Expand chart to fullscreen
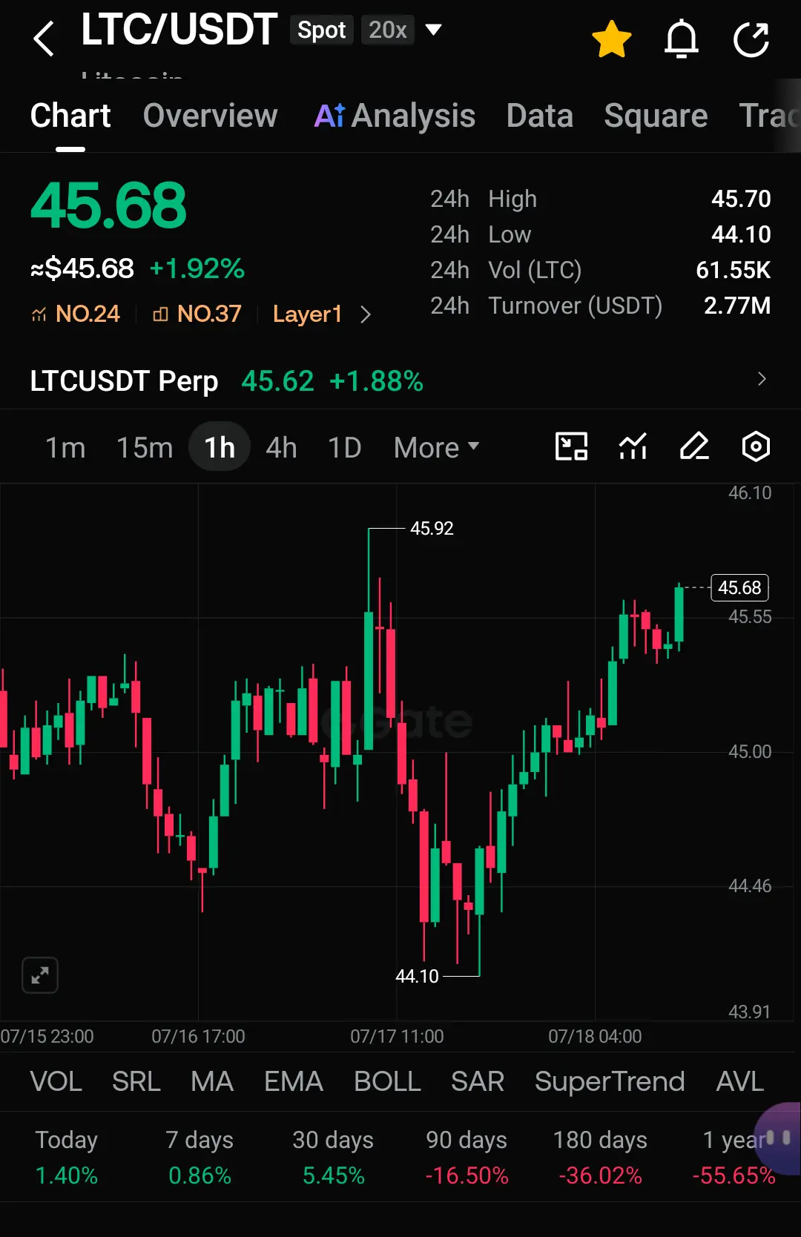Screen dimensions: 801x1237 (x=40, y=975)
